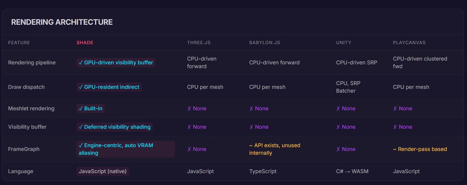
Task: Click the RENDERING ARCHITECTURE heading
Action: click(62, 22)
